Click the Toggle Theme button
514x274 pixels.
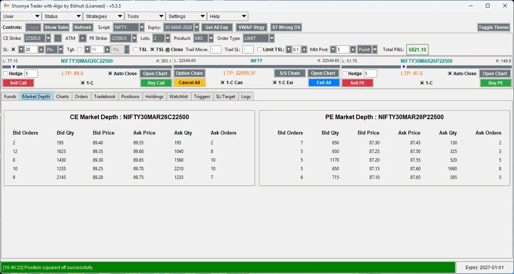click(494, 27)
